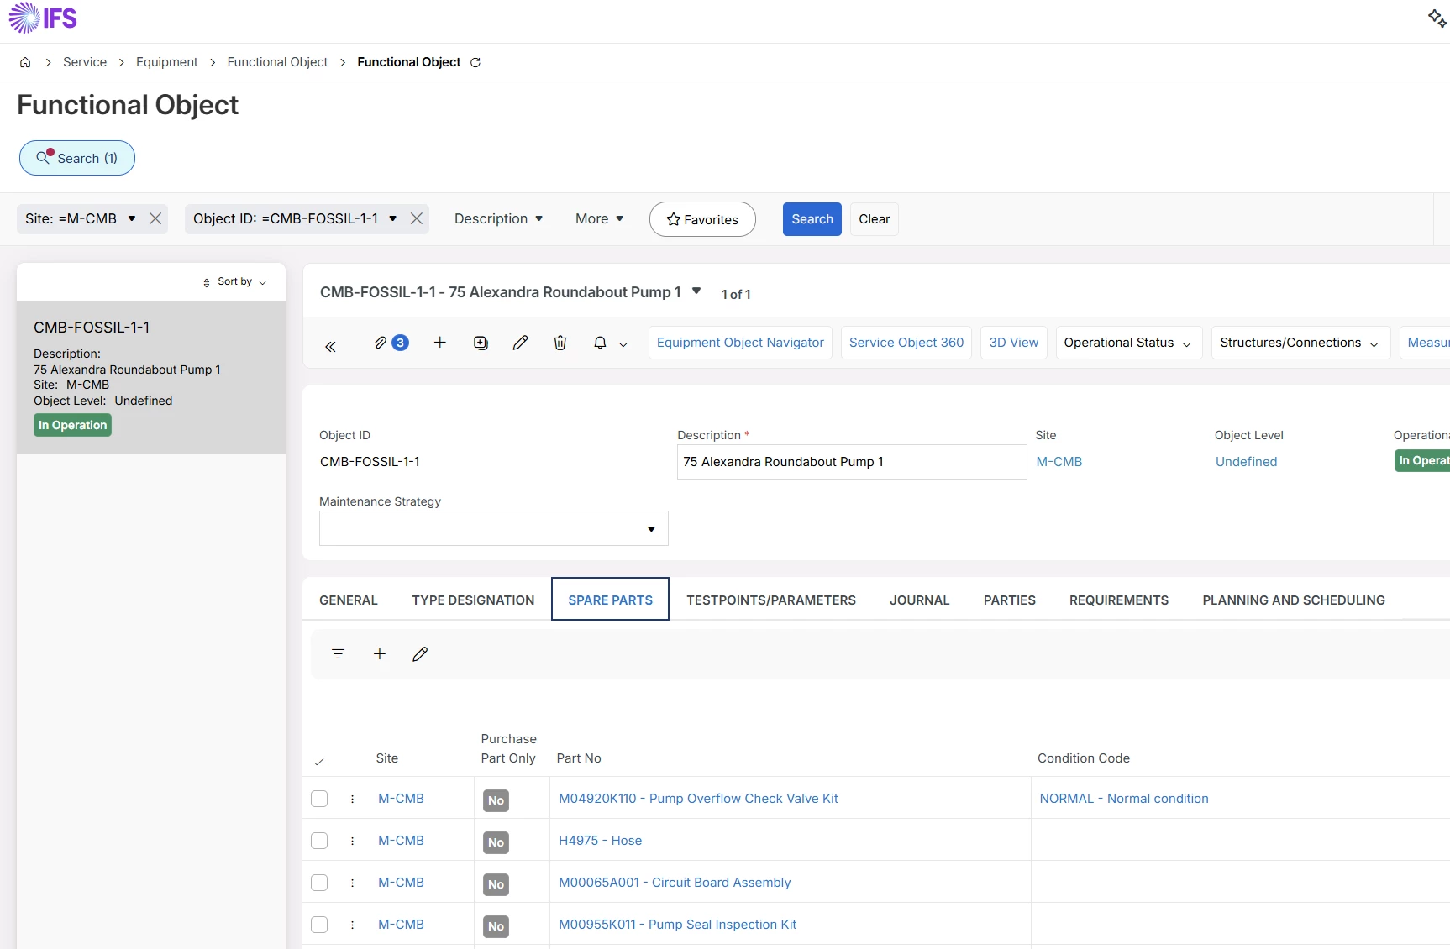Switch to the Type Designation tab

click(473, 600)
